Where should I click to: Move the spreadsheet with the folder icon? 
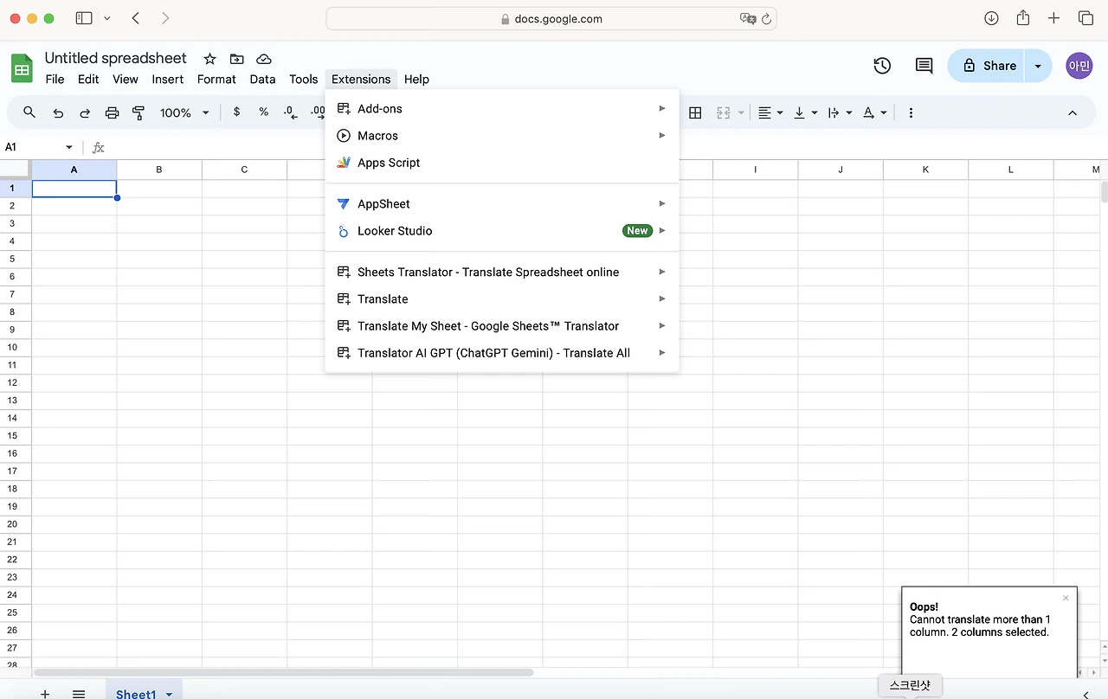[x=236, y=59]
